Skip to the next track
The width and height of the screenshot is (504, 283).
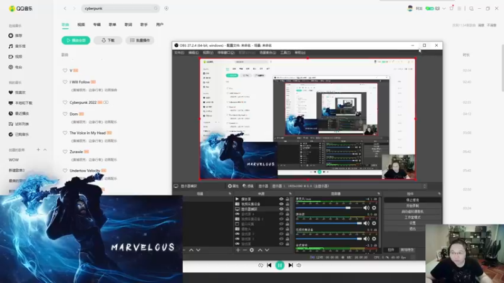click(290, 265)
